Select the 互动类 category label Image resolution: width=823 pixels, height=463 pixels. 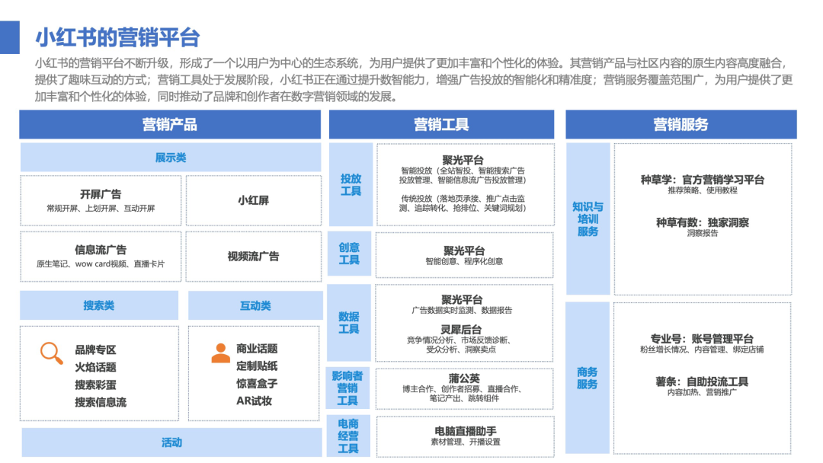(x=255, y=305)
